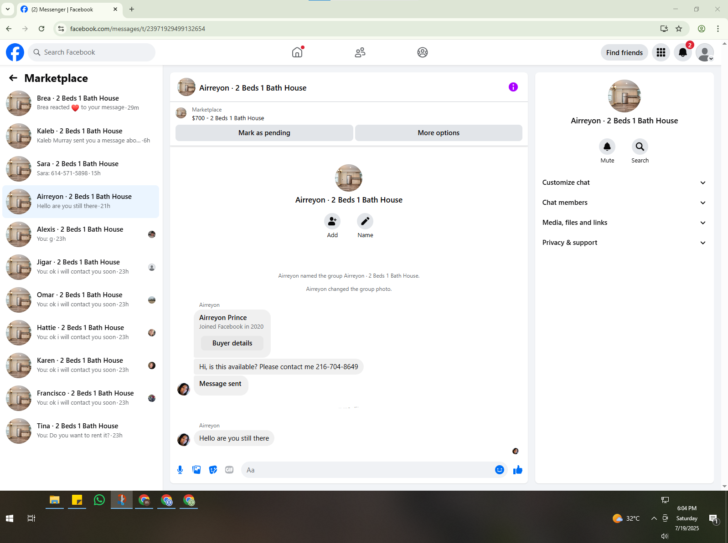Open Sticky Notes from the taskbar
Image resolution: width=728 pixels, height=543 pixels.
pyautogui.click(x=77, y=500)
